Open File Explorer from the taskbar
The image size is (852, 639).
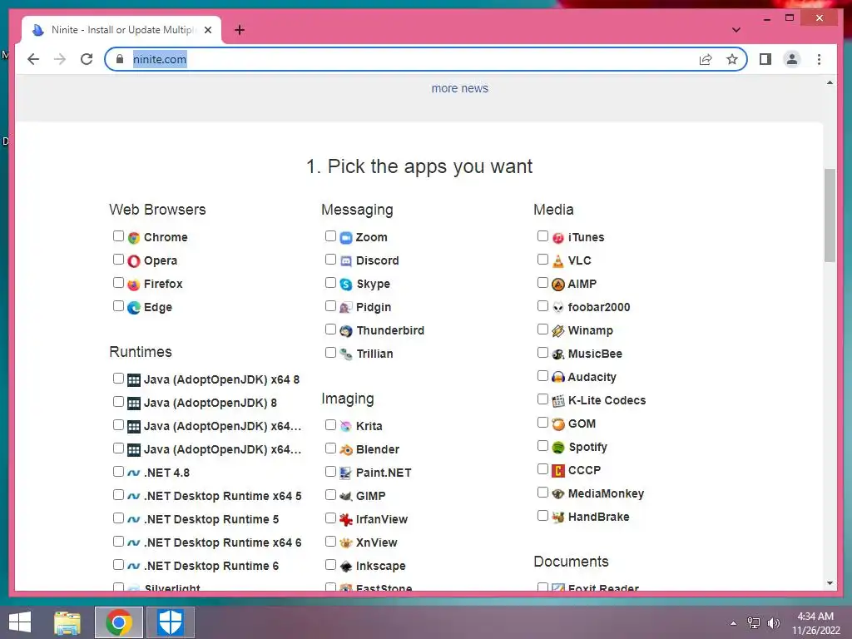pos(67,622)
